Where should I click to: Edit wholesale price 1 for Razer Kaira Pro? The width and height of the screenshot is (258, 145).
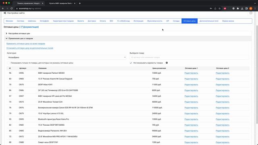click(x=191, y=119)
